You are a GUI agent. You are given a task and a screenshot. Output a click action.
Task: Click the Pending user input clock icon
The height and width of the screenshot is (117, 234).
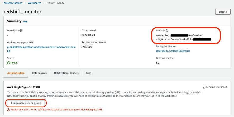click(x=204, y=87)
